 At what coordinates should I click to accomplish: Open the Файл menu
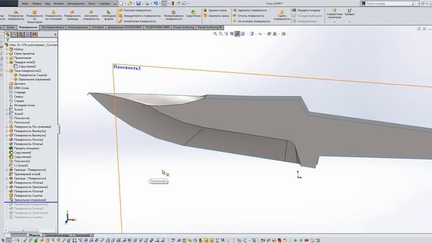tap(25, 3)
